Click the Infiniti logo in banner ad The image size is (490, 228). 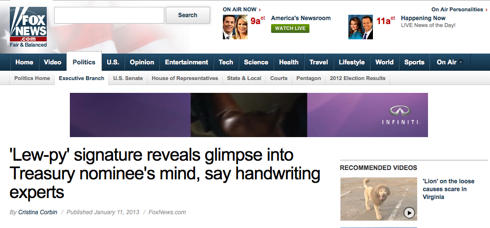[x=400, y=114]
